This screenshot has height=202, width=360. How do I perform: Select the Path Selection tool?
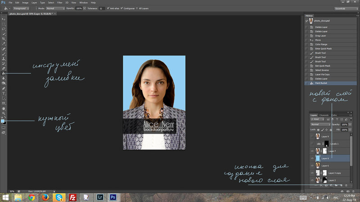pos(4,98)
